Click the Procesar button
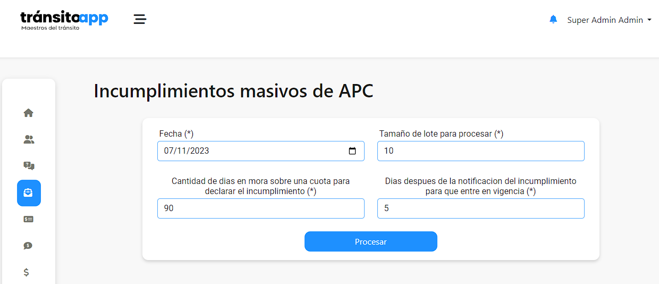The height and width of the screenshot is (284, 659). coord(371,241)
